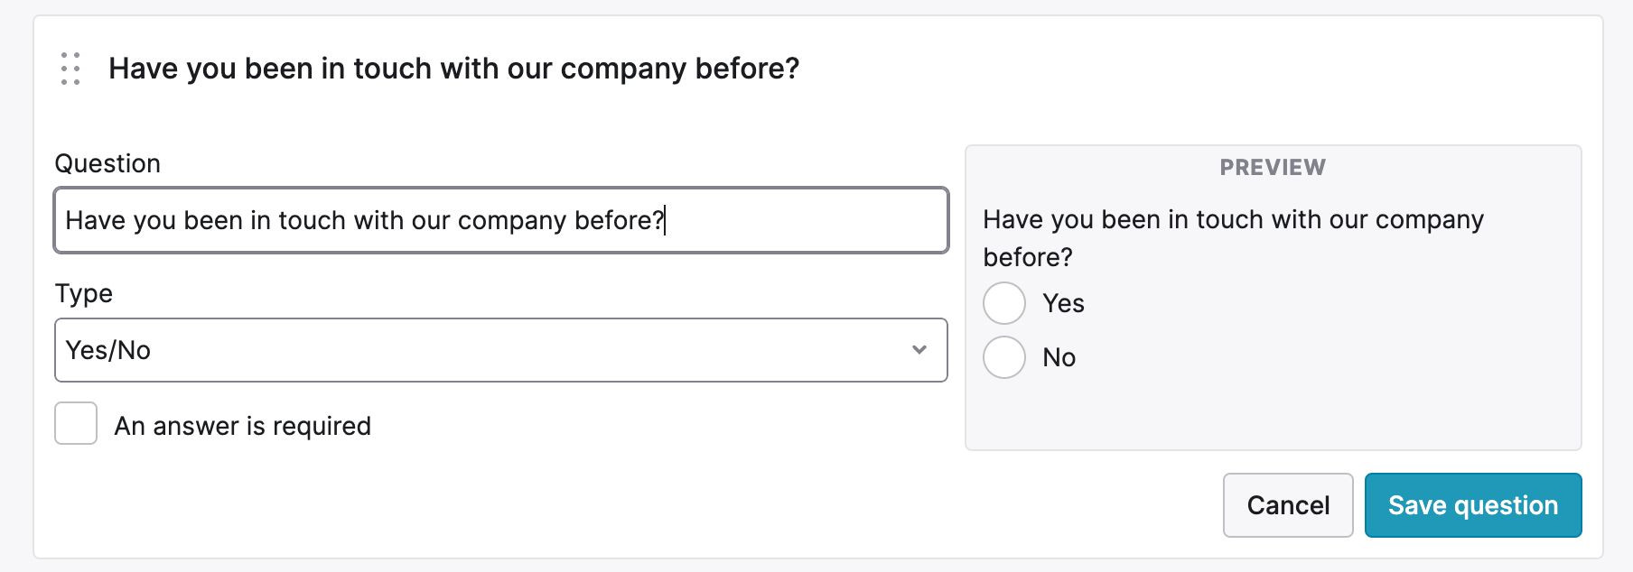The width and height of the screenshot is (1633, 572).
Task: Grab the drag handle dots icon
Action: [70, 69]
